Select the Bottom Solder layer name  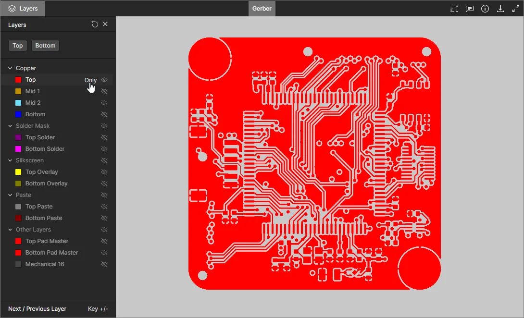coord(45,149)
